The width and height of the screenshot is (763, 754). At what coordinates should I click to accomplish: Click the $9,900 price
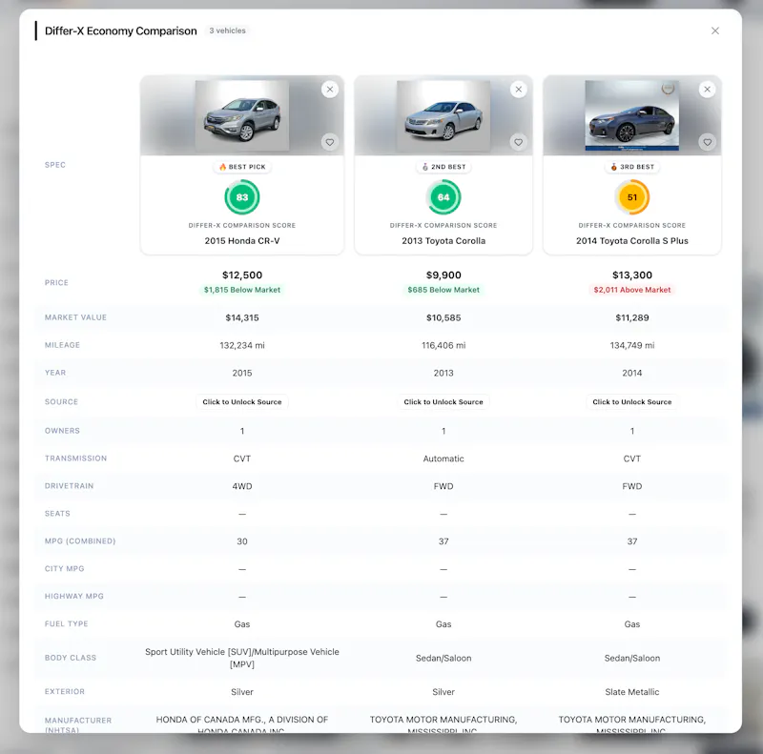coord(443,275)
